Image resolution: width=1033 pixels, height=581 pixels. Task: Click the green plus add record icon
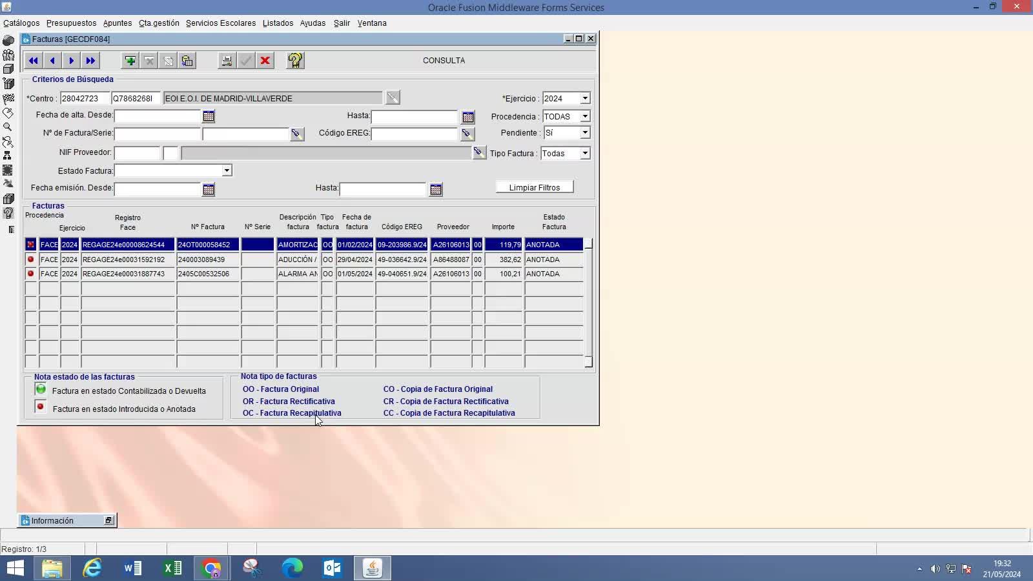pos(130,61)
